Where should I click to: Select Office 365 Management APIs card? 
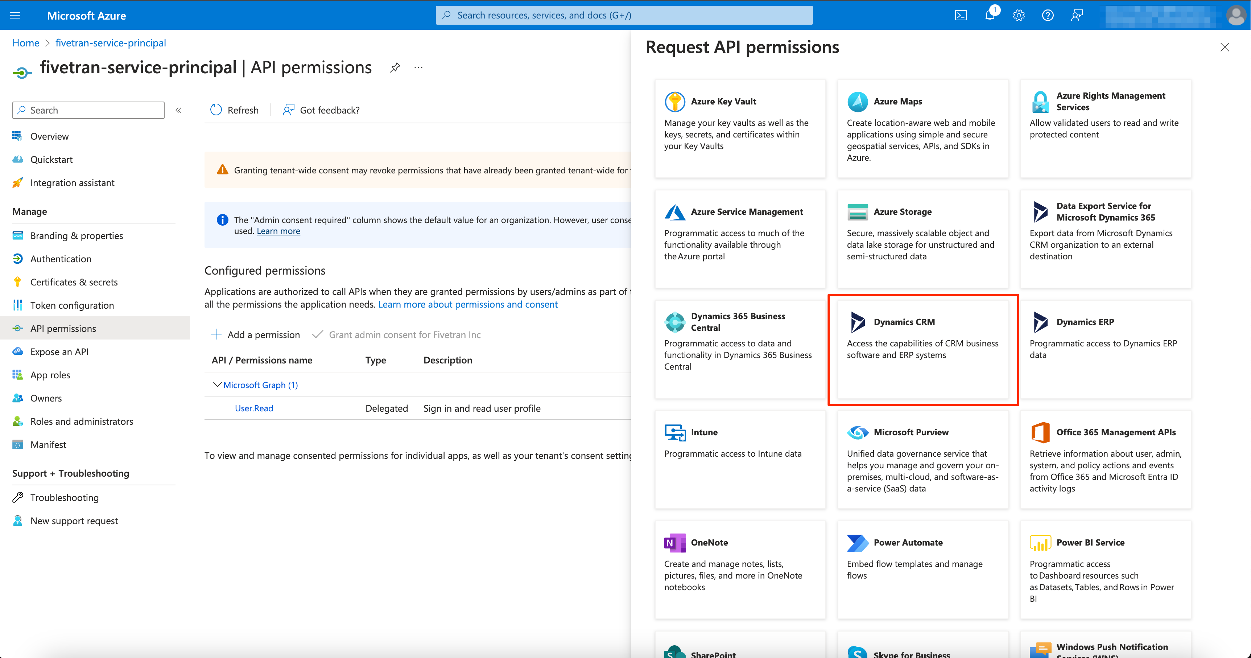(x=1106, y=460)
